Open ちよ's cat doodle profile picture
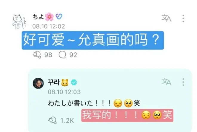Image resolution: width=197 pixels, height=132 pixels. [x=19, y=22]
